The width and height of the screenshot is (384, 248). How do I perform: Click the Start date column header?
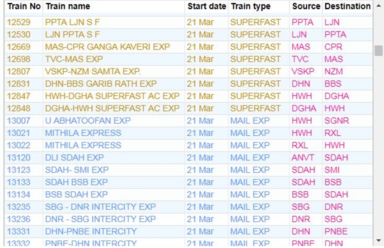206,6
